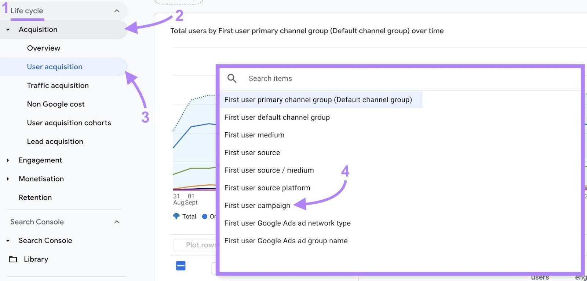Toggle the blue select-all rows checkbox
Screen dimensions: 587x281
coord(181,266)
